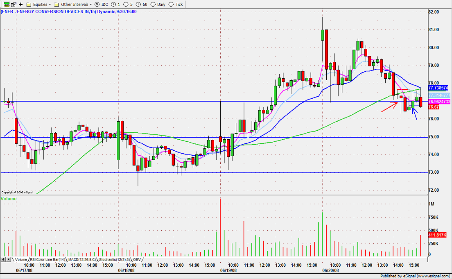The height and width of the screenshot is (279, 452).
Task: Expand the Other Intervals dropdown arrow
Action: (91, 5)
